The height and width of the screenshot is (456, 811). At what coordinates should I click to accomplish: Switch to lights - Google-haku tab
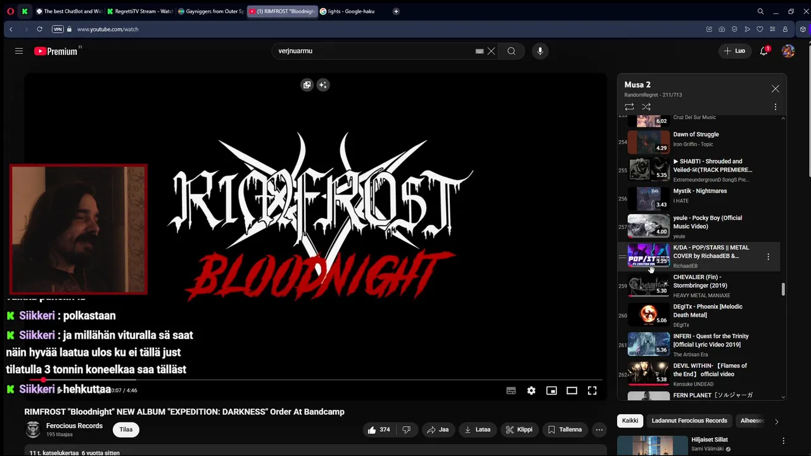point(353,11)
